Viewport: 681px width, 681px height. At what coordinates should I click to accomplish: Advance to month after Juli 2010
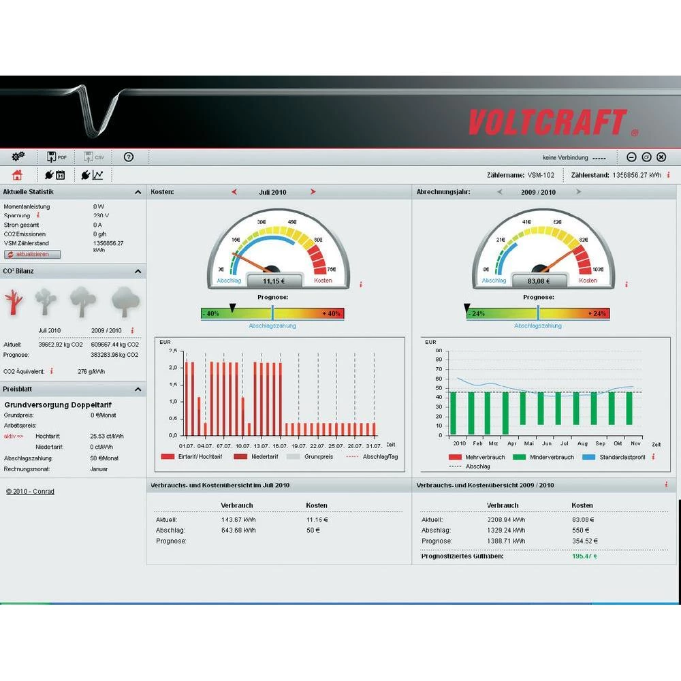313,192
